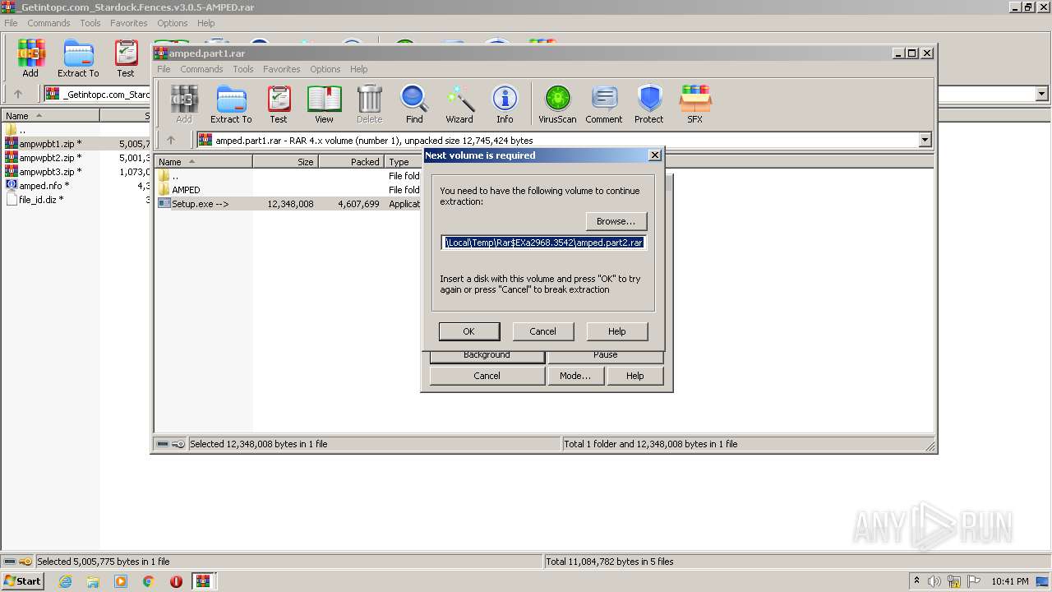Click Test in the back Getintopc window
The image size is (1052, 592).
126,58
